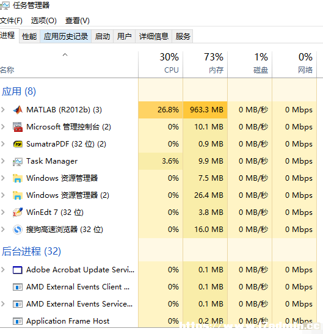The image size is (323, 334).
Task: Click the MATLAB (R2012b) process icon
Action: 18,110
